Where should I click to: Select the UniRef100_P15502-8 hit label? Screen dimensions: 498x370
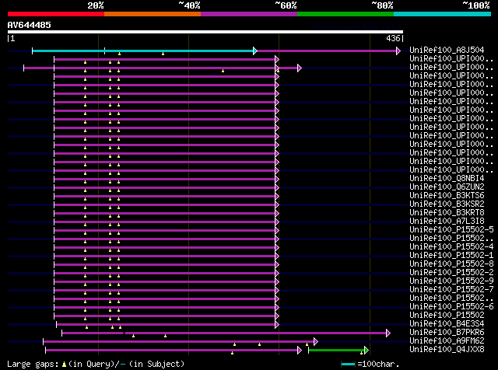coord(451,264)
